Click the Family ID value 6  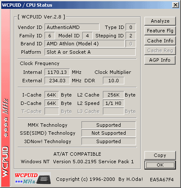point(50,36)
